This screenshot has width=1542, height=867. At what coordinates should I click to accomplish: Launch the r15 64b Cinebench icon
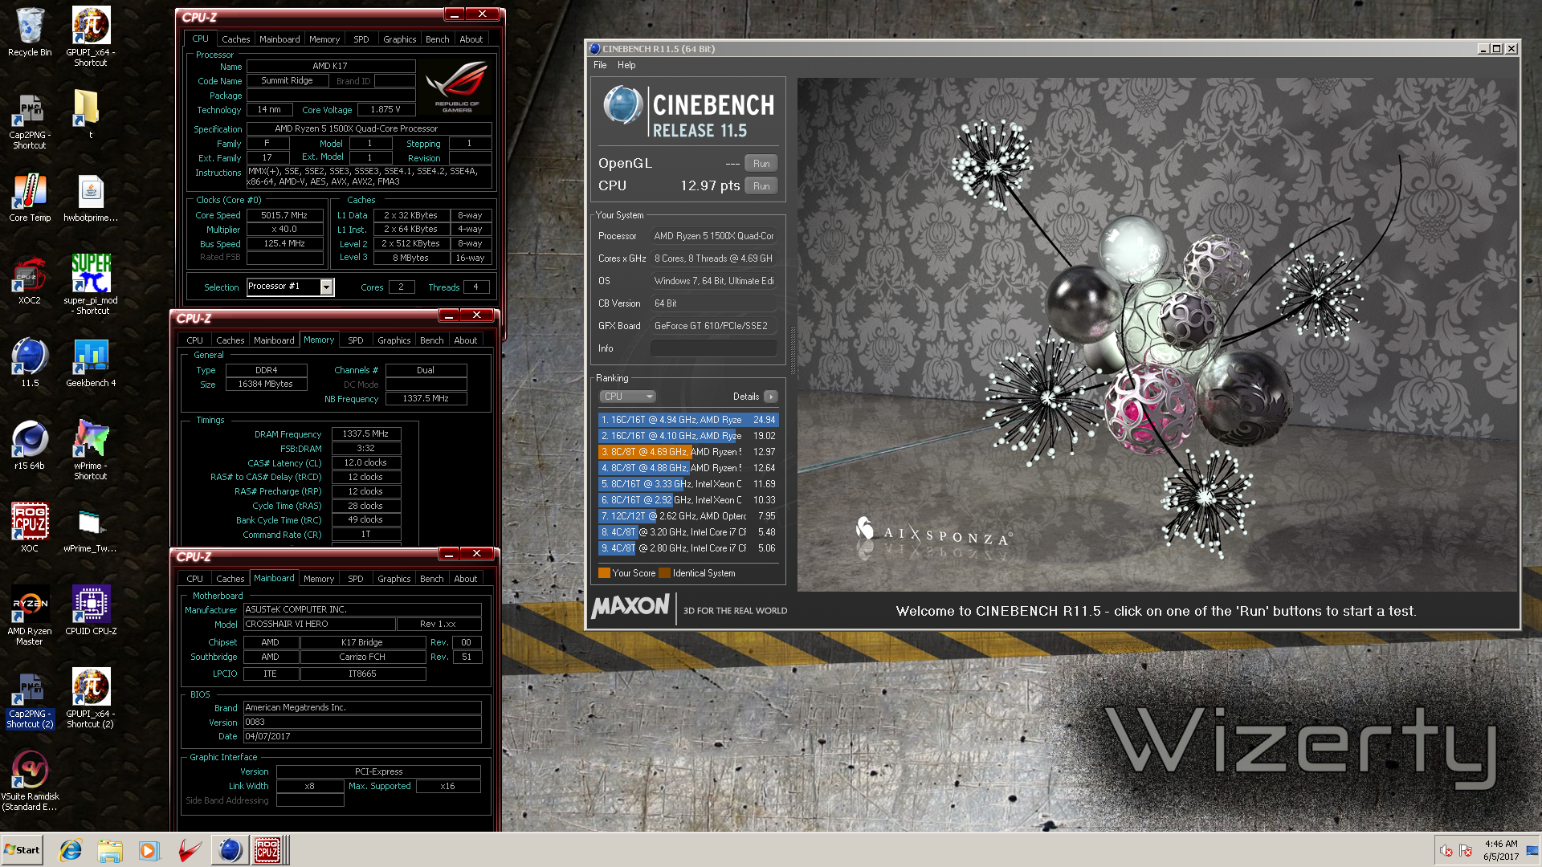30,446
